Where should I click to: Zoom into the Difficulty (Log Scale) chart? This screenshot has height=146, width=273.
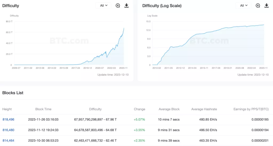pyautogui.click(x=258, y=6)
